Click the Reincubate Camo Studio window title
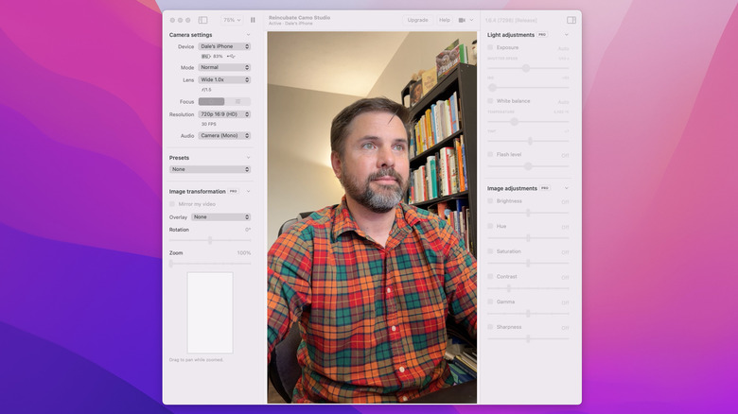Viewport: 738px width, 414px height. 299,17
